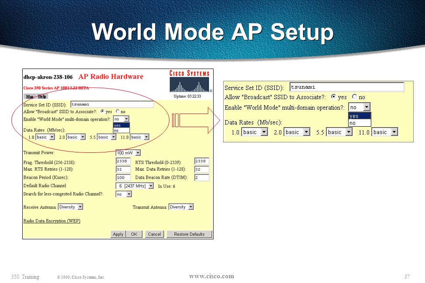Select 'no' for Broadcast SSID in AP page
Screen dimensions: 425x283
click(x=117, y=111)
